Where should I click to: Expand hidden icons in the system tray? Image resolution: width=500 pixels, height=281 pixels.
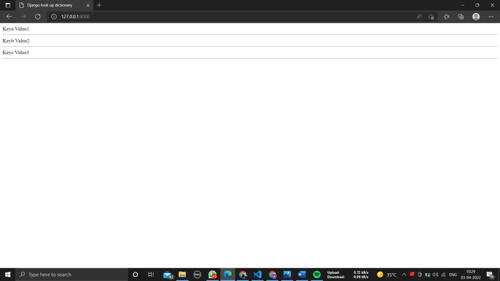click(404, 274)
